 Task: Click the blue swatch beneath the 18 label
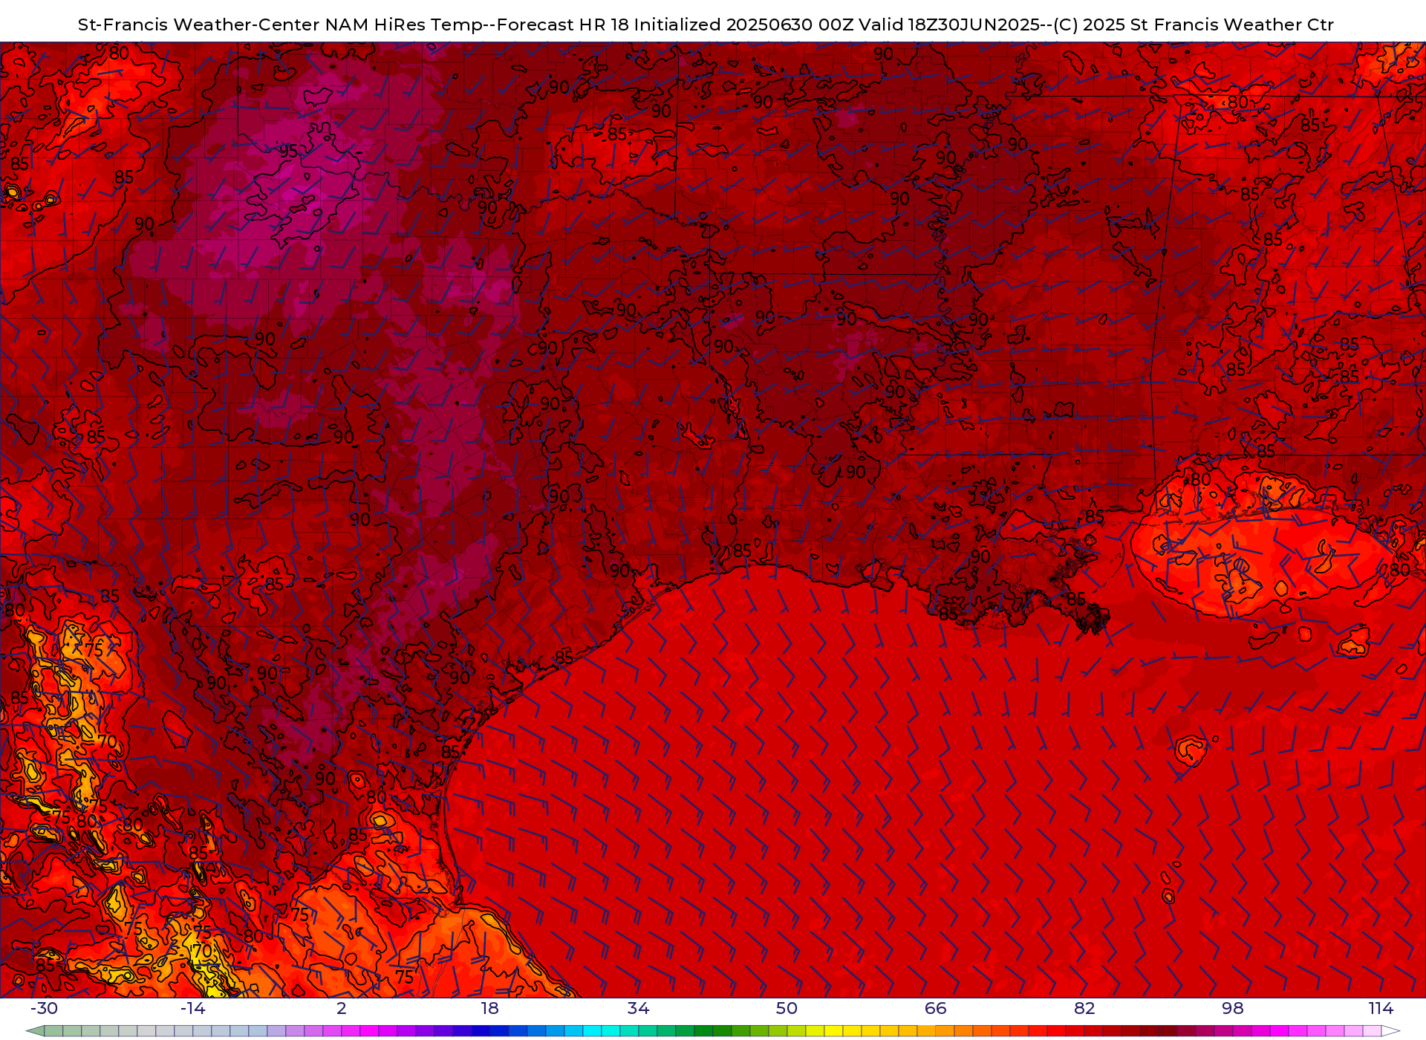[499, 1031]
